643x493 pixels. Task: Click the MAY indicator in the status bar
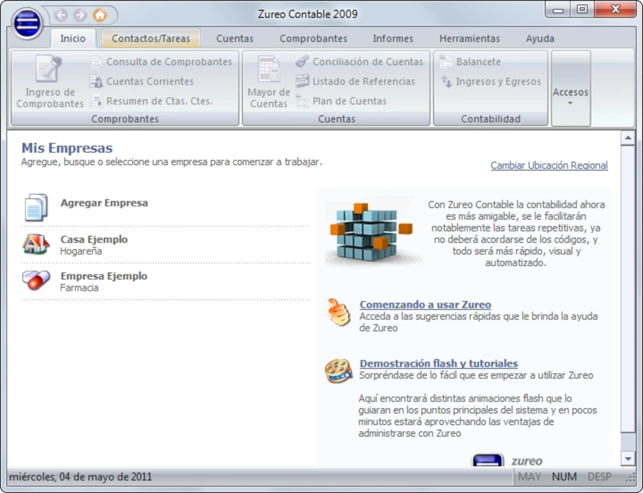tap(530, 477)
